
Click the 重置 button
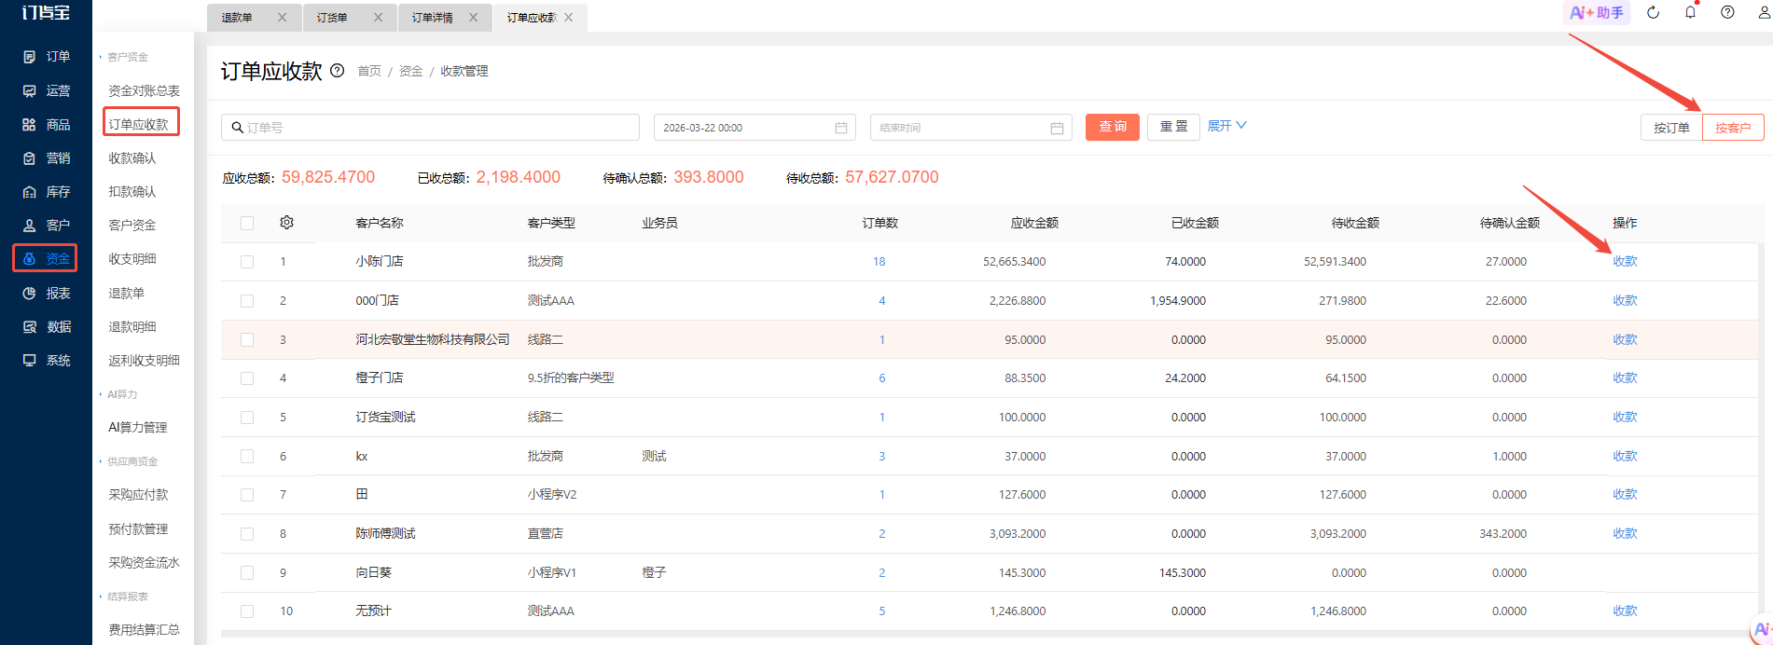(1173, 127)
